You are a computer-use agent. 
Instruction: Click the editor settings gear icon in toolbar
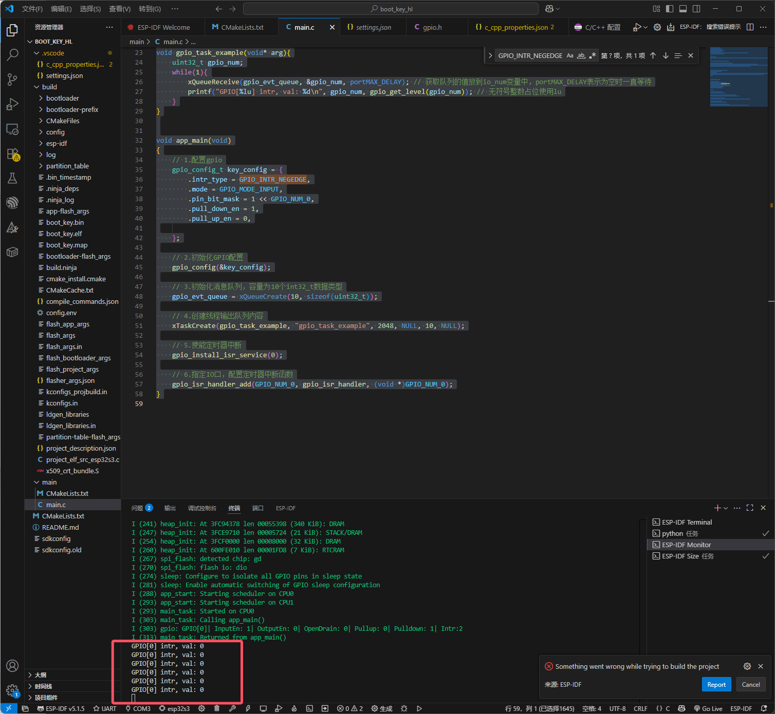(x=657, y=27)
